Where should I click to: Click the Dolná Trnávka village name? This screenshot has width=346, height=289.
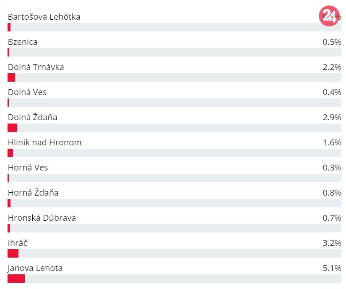pos(36,67)
